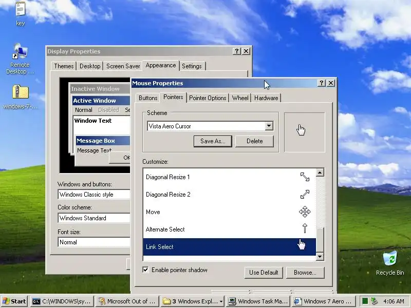Image resolution: width=411 pixels, height=308 pixels.
Task: Click the Link Select hand cursor icon
Action: (x=302, y=244)
